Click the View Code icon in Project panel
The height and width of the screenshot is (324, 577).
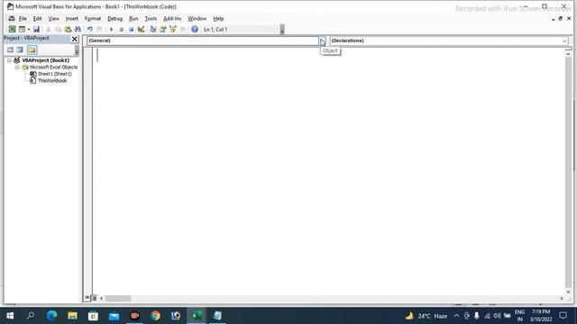10,49
